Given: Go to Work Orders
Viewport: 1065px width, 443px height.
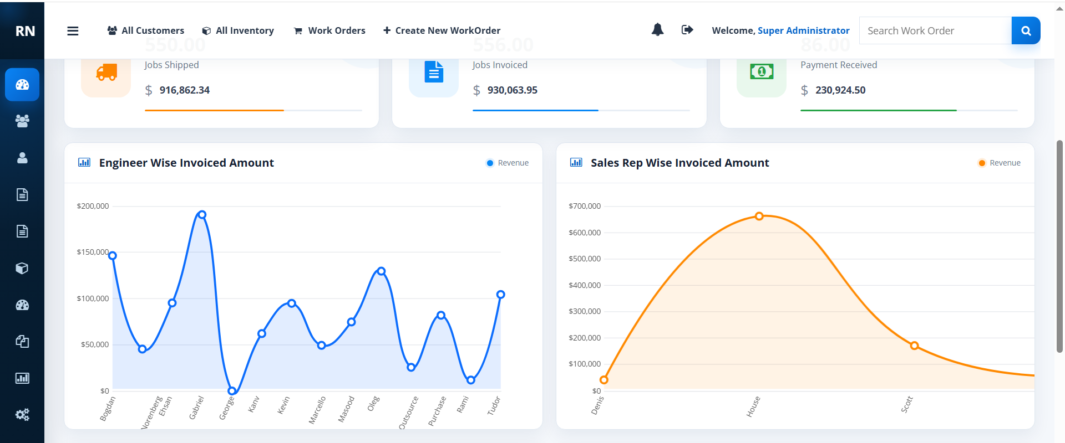Looking at the screenshot, I should pos(329,30).
